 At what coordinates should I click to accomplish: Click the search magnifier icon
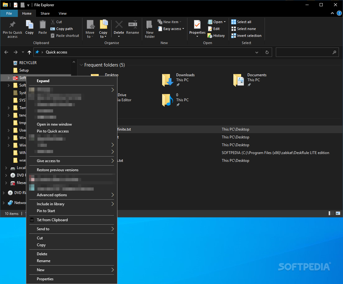(334, 52)
